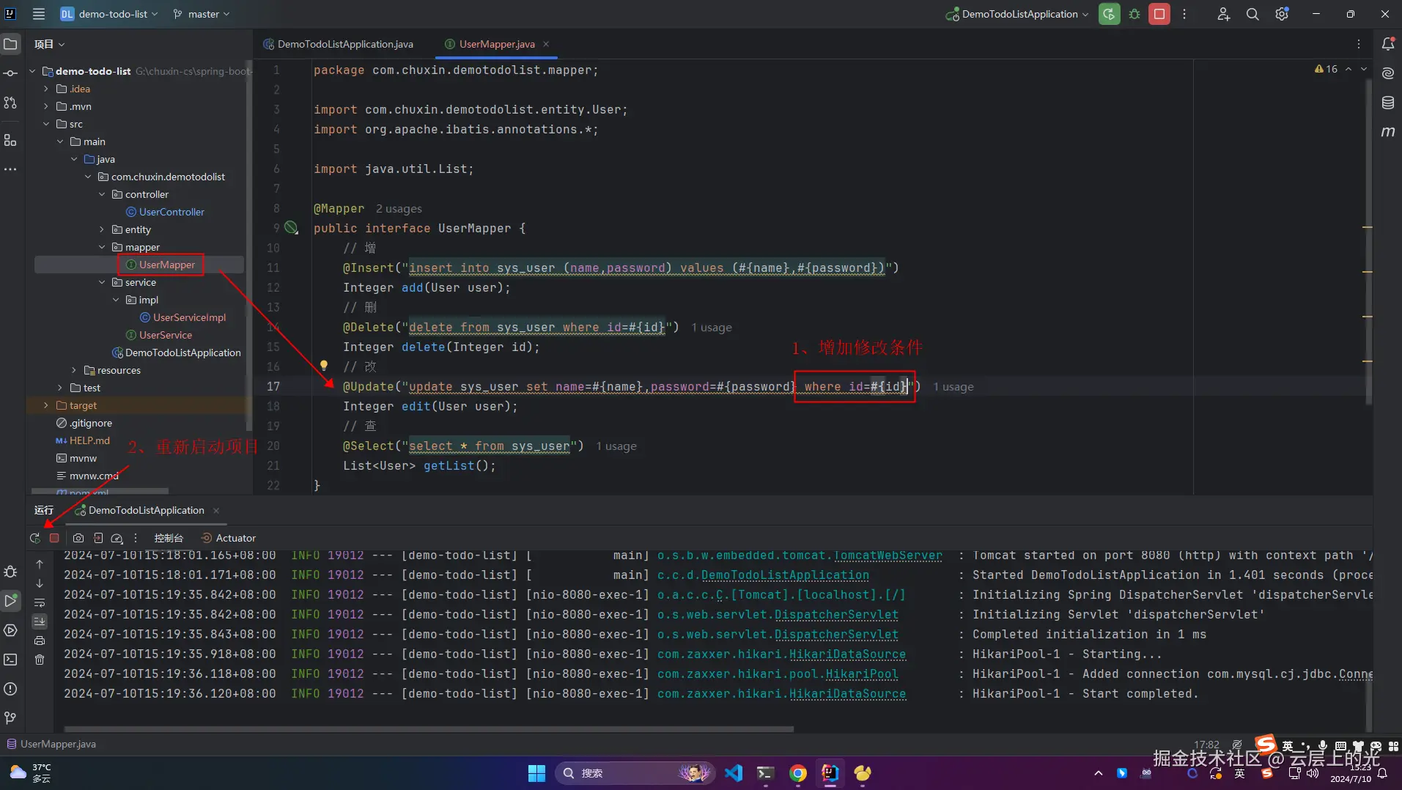Expand the .idea folder
The image size is (1402, 790).
(x=46, y=89)
